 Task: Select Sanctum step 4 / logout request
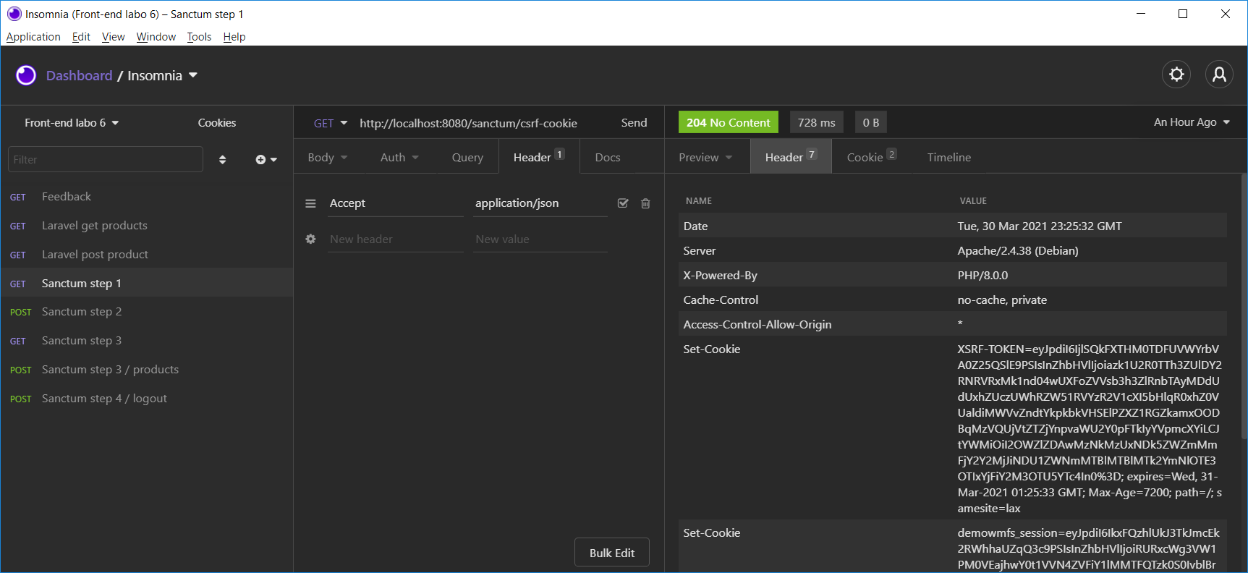(x=146, y=399)
